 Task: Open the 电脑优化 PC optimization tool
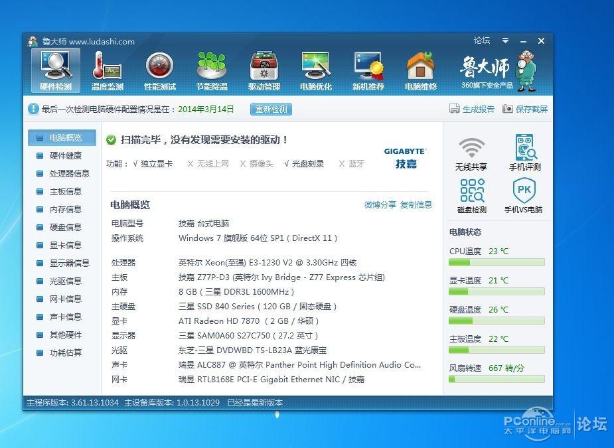point(316,71)
